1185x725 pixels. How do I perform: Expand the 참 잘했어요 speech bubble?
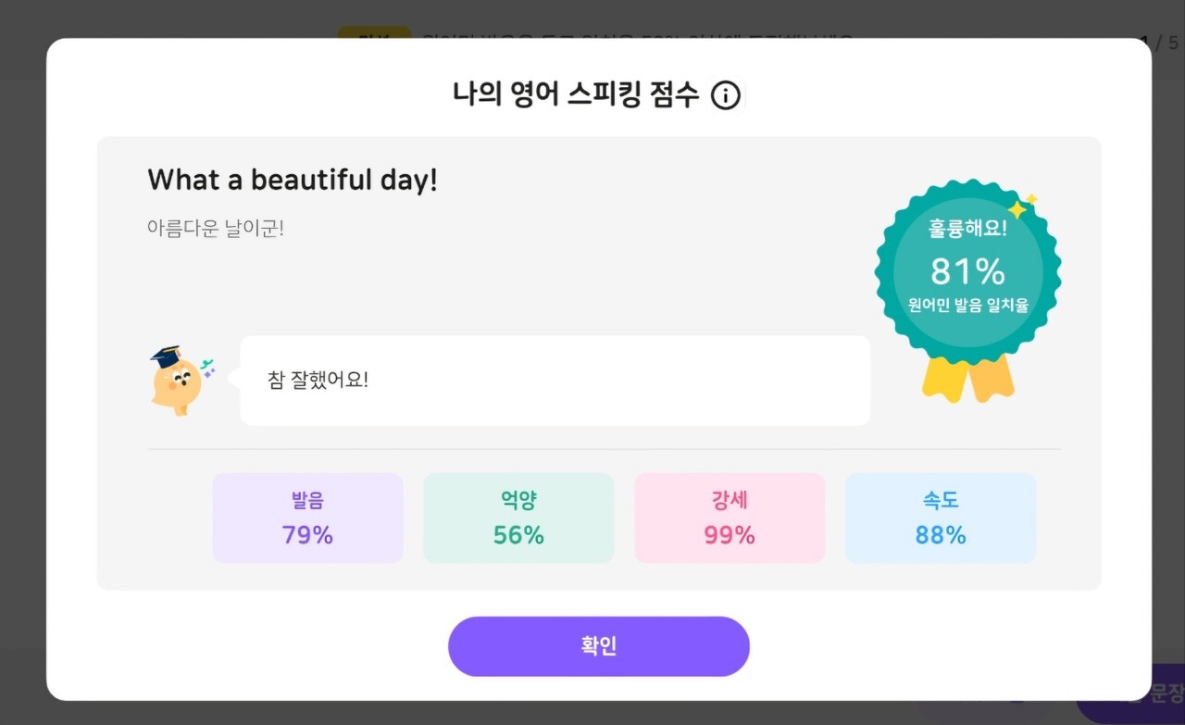point(555,380)
